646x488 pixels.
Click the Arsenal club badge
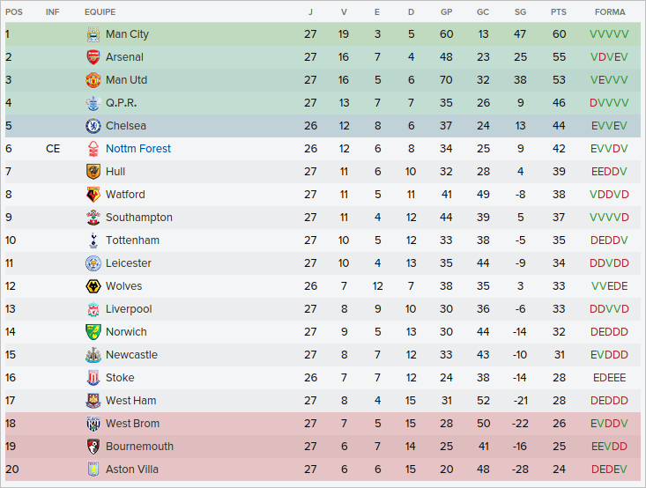tap(93, 57)
